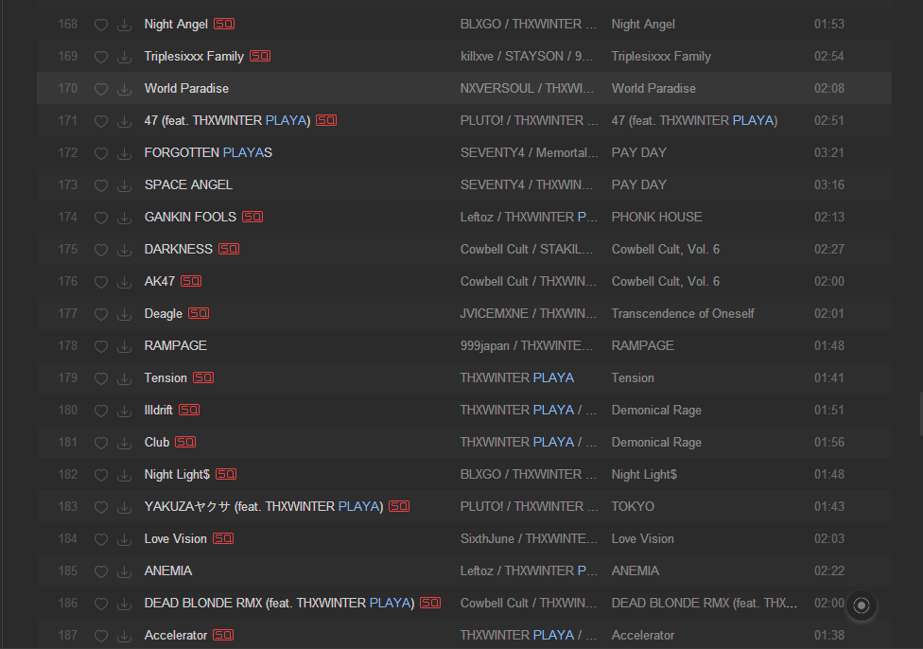This screenshot has height=649, width=923.
Task: Click the SQ quality badge on Deagle
Action: [199, 313]
